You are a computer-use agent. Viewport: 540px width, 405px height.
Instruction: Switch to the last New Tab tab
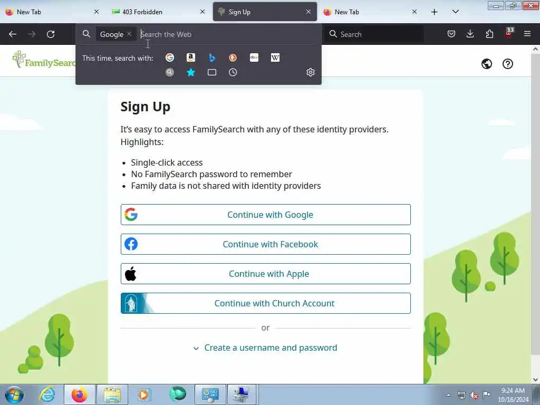coord(370,12)
